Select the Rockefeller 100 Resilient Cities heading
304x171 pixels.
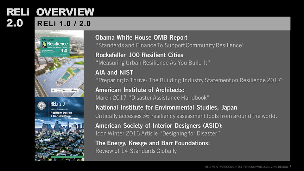tap(139, 55)
